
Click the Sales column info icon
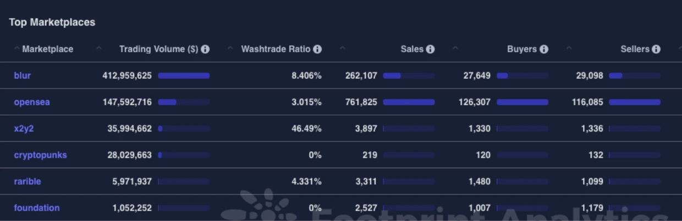click(430, 49)
